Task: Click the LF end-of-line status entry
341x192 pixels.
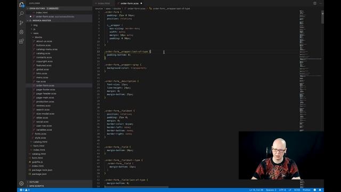Action: pos(290,190)
